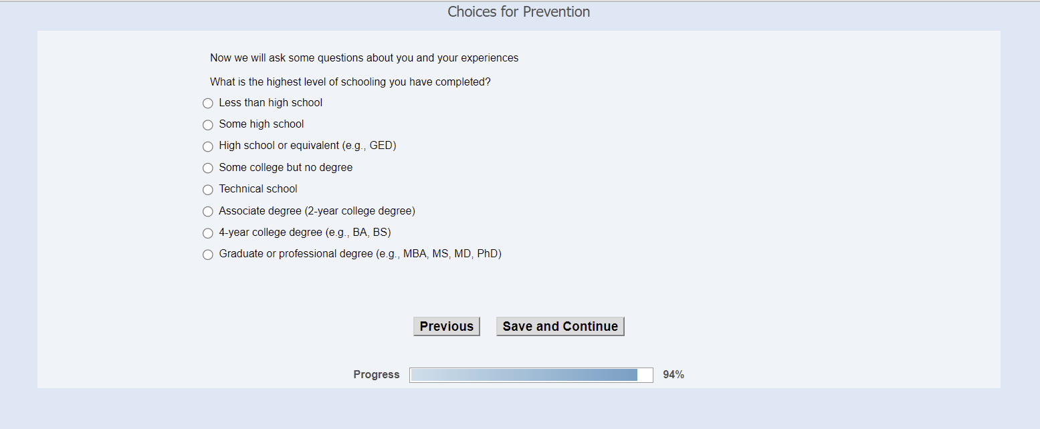Screen dimensions: 1040x429
Task: Select 'Some college but no degree' radio button
Action: coord(207,168)
